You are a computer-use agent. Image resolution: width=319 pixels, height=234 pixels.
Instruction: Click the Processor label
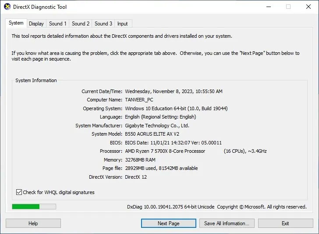[x=111, y=151]
